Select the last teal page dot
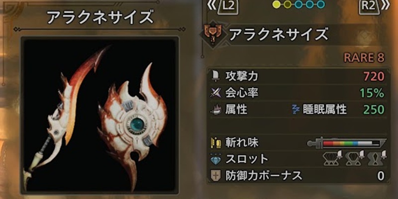This screenshot has height=199, width=398. 321,4
